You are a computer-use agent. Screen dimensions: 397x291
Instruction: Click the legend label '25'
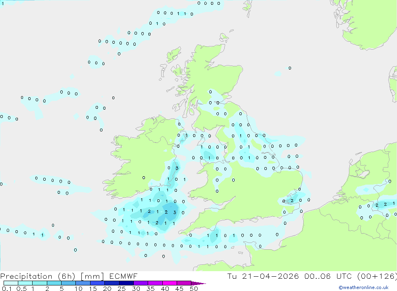click(122, 289)
